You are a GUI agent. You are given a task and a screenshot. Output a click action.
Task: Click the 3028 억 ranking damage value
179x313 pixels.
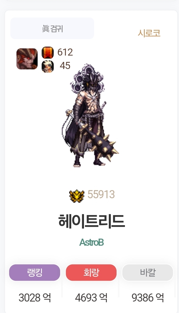[35, 298]
